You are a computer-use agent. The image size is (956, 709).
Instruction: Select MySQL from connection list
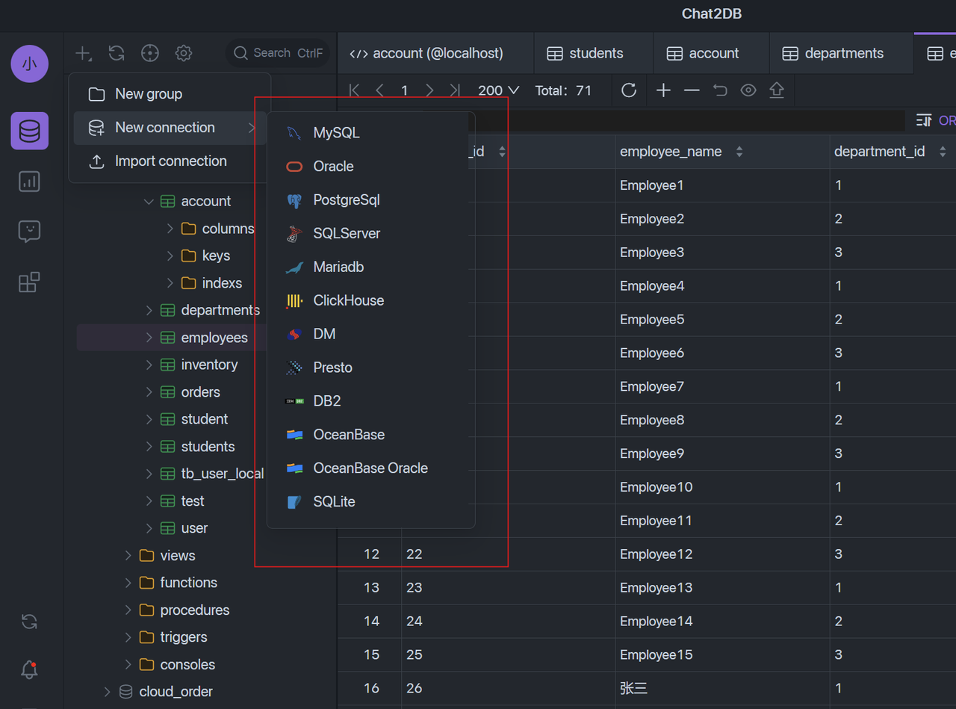tap(336, 133)
